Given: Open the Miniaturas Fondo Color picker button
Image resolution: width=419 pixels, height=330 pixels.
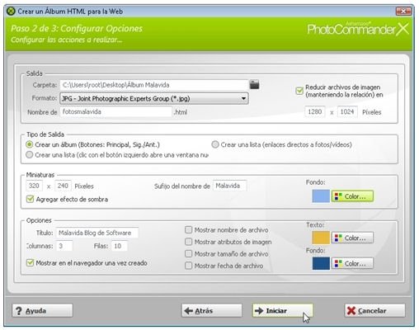Looking at the screenshot, I should (352, 196).
